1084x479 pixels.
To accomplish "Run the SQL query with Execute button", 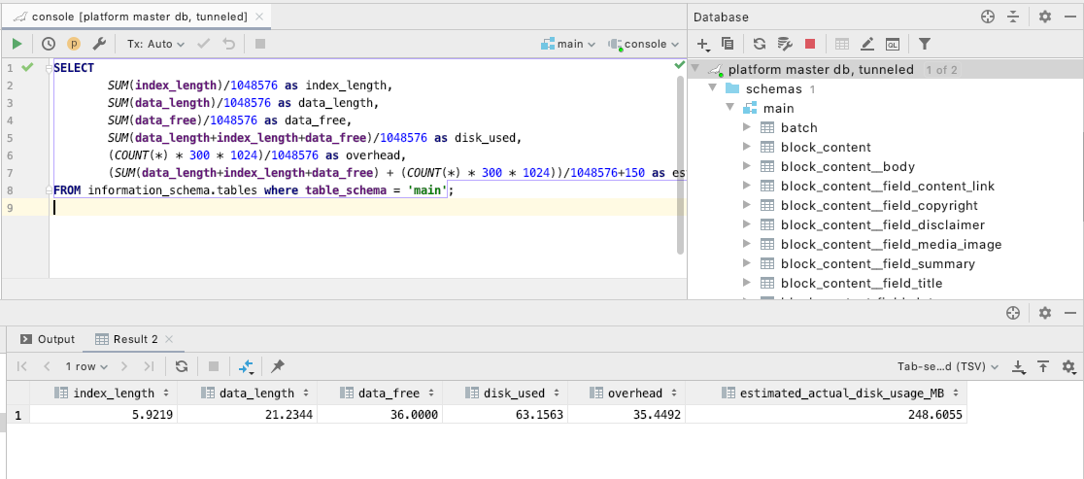I will [17, 44].
